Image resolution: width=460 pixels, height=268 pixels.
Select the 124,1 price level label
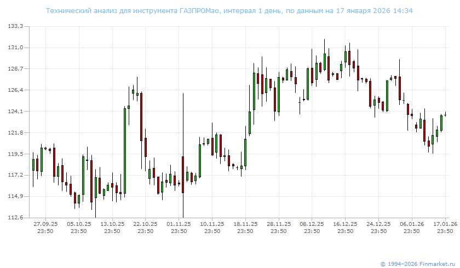click(16, 112)
